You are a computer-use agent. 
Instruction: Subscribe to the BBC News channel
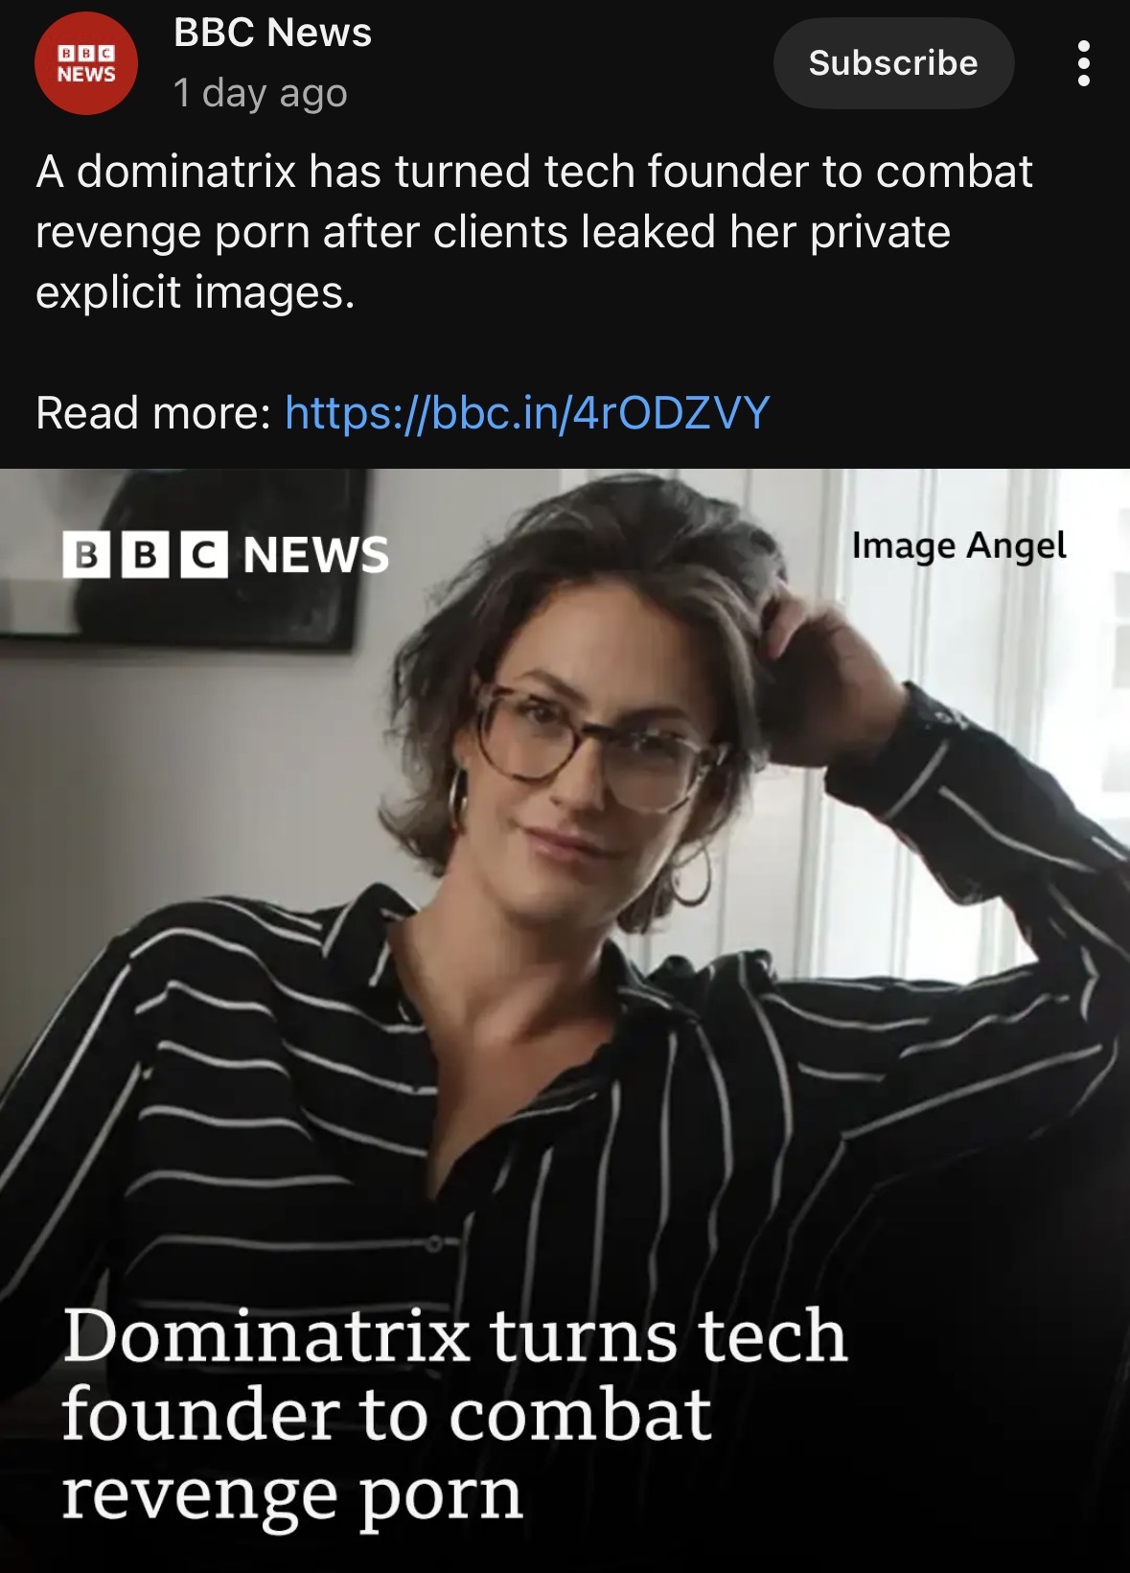[893, 63]
